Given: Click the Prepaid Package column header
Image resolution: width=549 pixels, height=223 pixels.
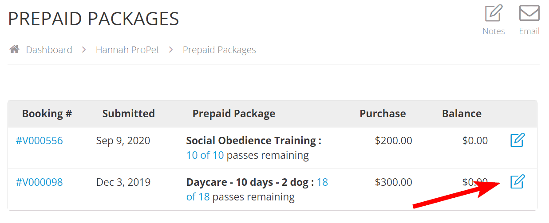Looking at the screenshot, I should [233, 114].
